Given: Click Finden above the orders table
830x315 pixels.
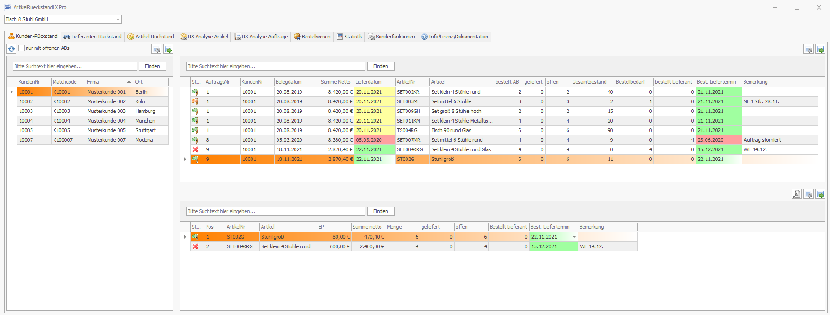Looking at the screenshot, I should pyautogui.click(x=380, y=66).
